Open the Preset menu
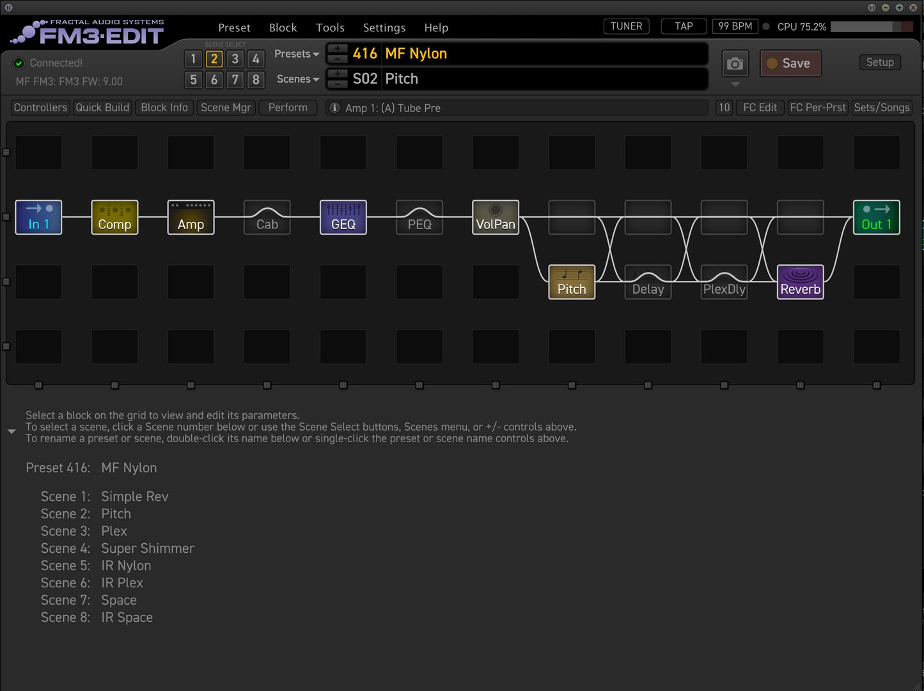This screenshot has height=691, width=924. click(234, 28)
